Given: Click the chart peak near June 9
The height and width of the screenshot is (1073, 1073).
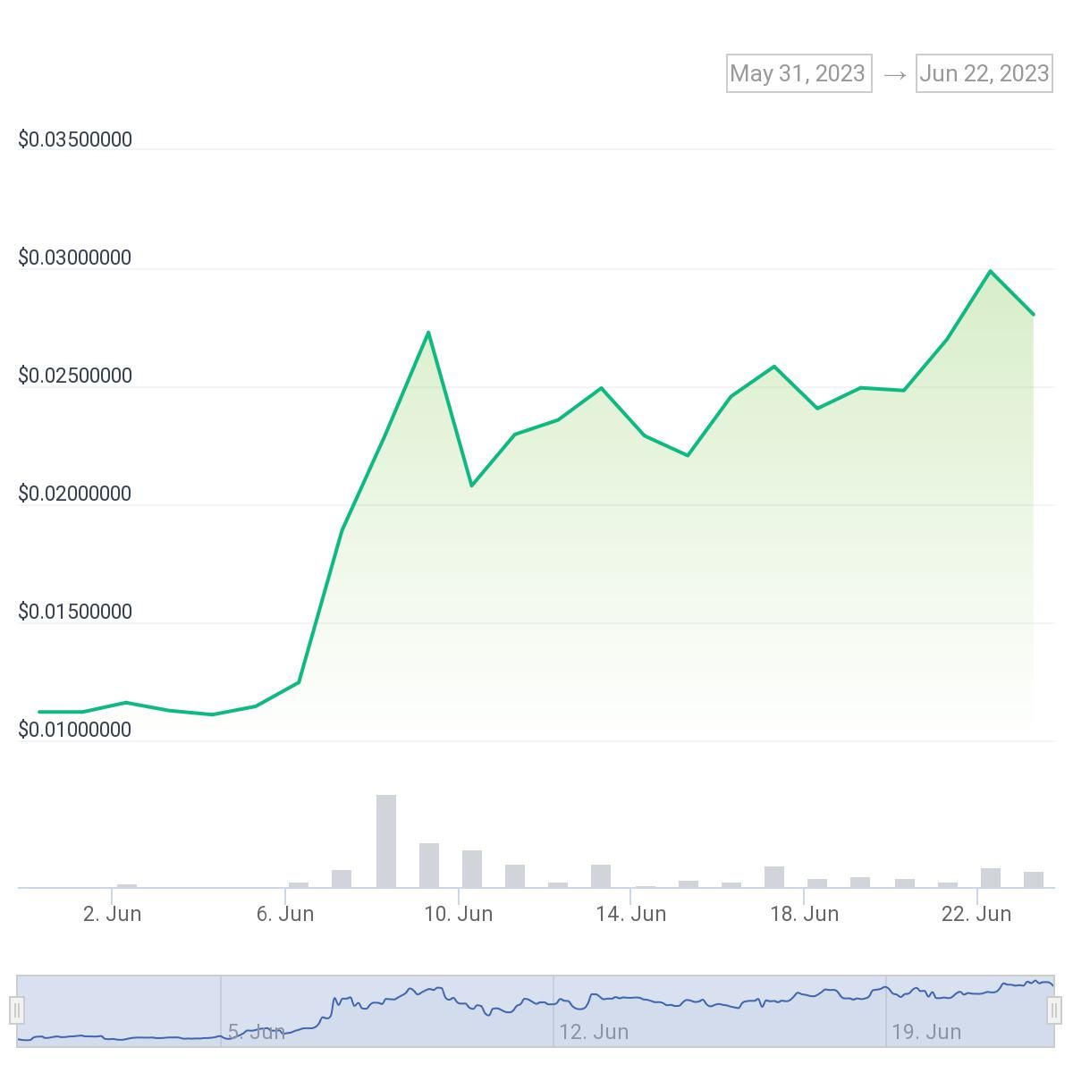Looking at the screenshot, I should pos(427,333).
